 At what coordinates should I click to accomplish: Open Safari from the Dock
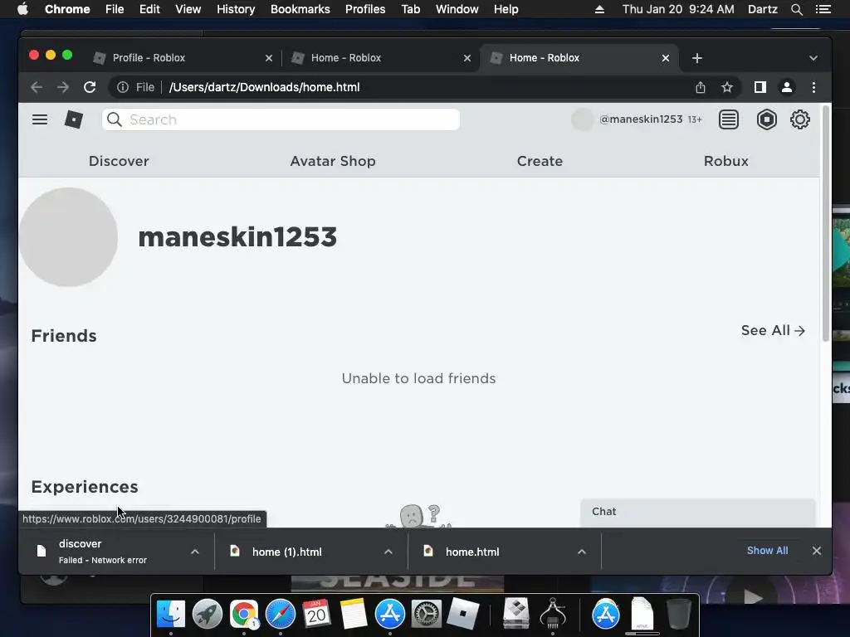click(281, 615)
